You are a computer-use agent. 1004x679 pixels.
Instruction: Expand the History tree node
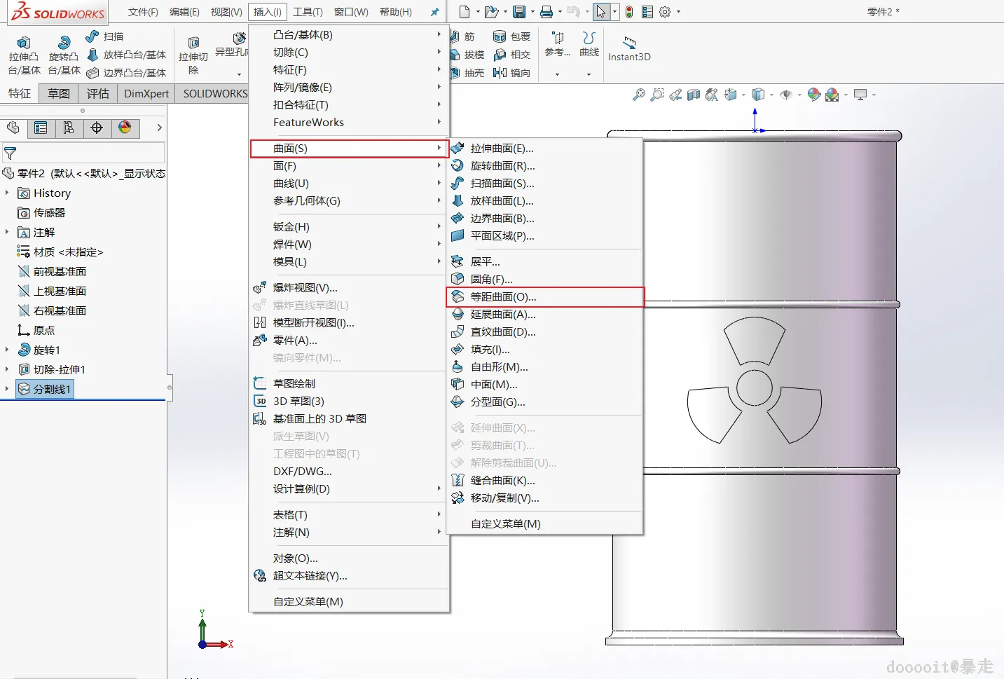click(7, 193)
